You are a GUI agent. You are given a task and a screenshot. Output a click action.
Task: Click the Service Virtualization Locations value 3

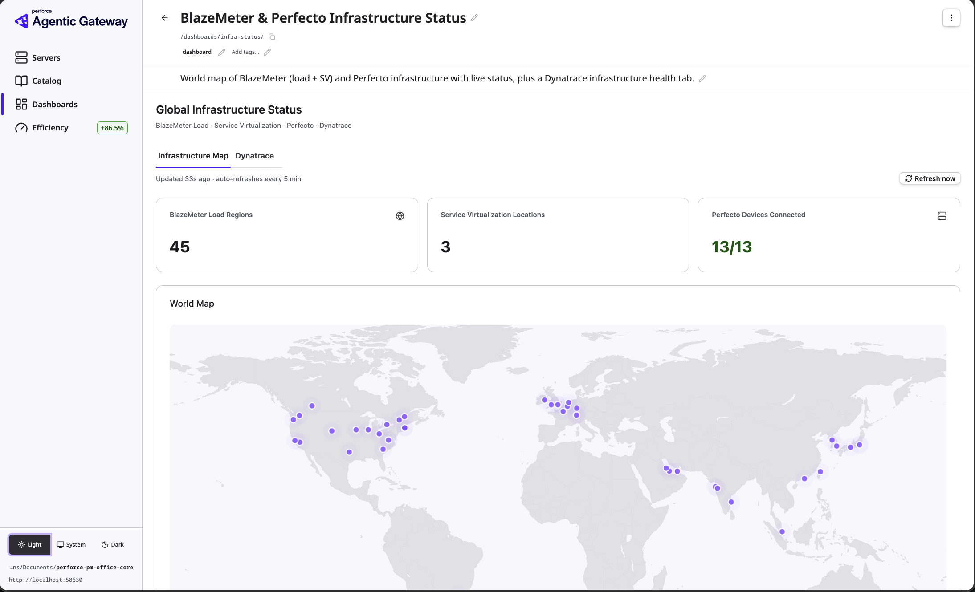point(446,247)
